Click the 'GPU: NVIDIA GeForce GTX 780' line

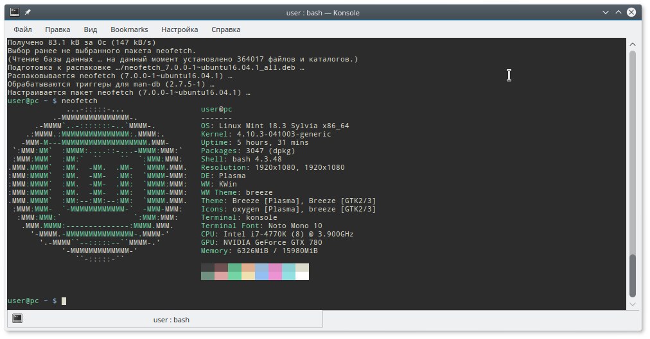[x=261, y=242]
